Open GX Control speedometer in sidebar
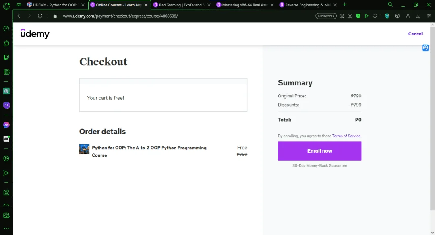Viewport: 435px width, 235px height. 6,29
